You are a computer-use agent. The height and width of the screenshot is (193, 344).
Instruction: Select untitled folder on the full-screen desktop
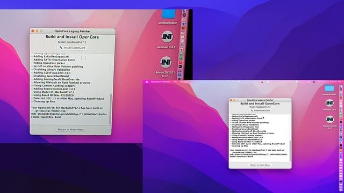pos(329,88)
